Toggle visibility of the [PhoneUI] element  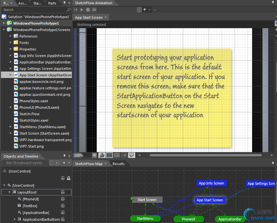63,199
